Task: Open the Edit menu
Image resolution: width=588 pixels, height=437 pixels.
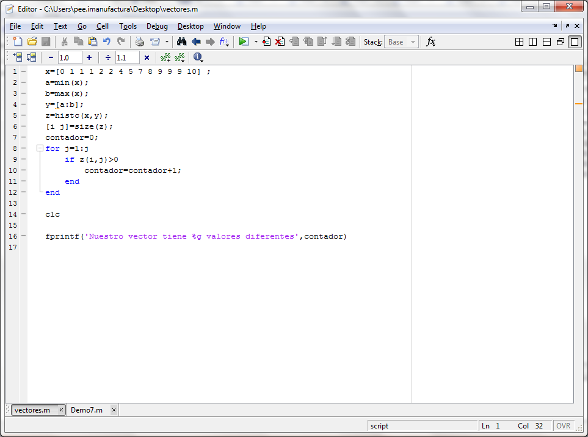Action: click(37, 26)
